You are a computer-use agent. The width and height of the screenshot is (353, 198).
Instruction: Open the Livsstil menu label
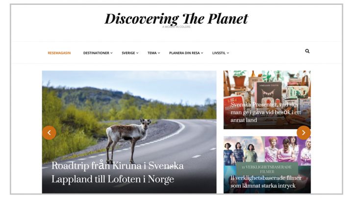[219, 53]
